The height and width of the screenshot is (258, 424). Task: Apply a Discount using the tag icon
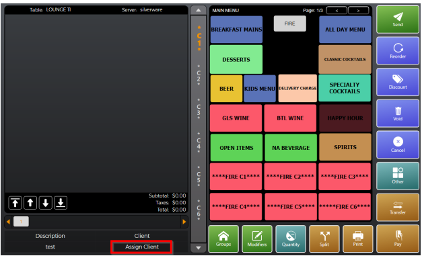pos(398,82)
